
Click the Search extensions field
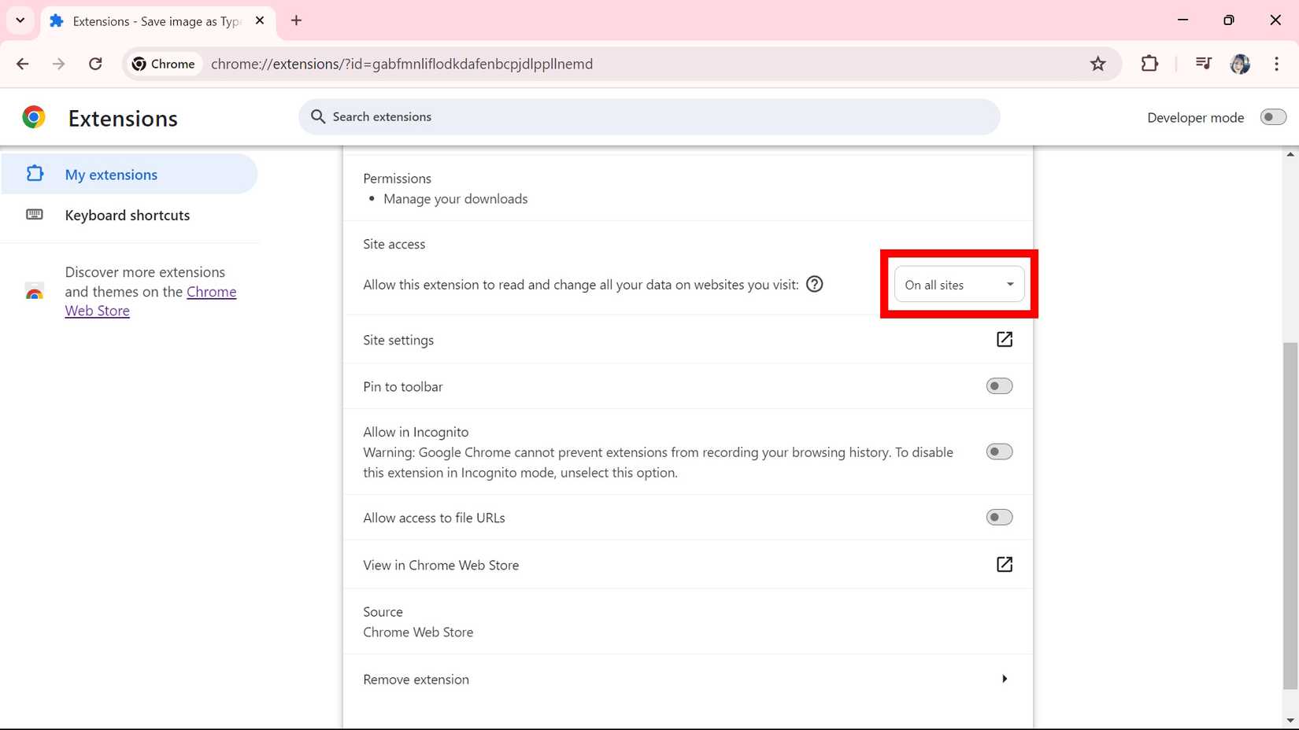tap(649, 116)
